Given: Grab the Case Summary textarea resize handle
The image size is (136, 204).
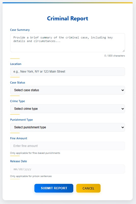Looking at the screenshot, I should pyautogui.click(x=123, y=51).
